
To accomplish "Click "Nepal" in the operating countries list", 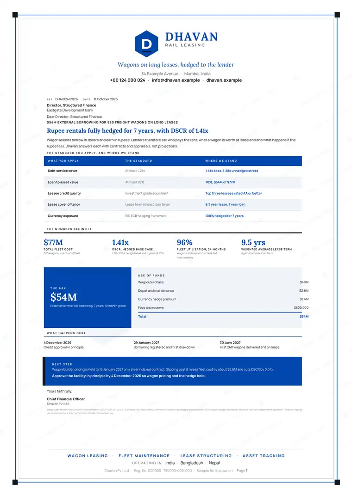I will point(214,463).
